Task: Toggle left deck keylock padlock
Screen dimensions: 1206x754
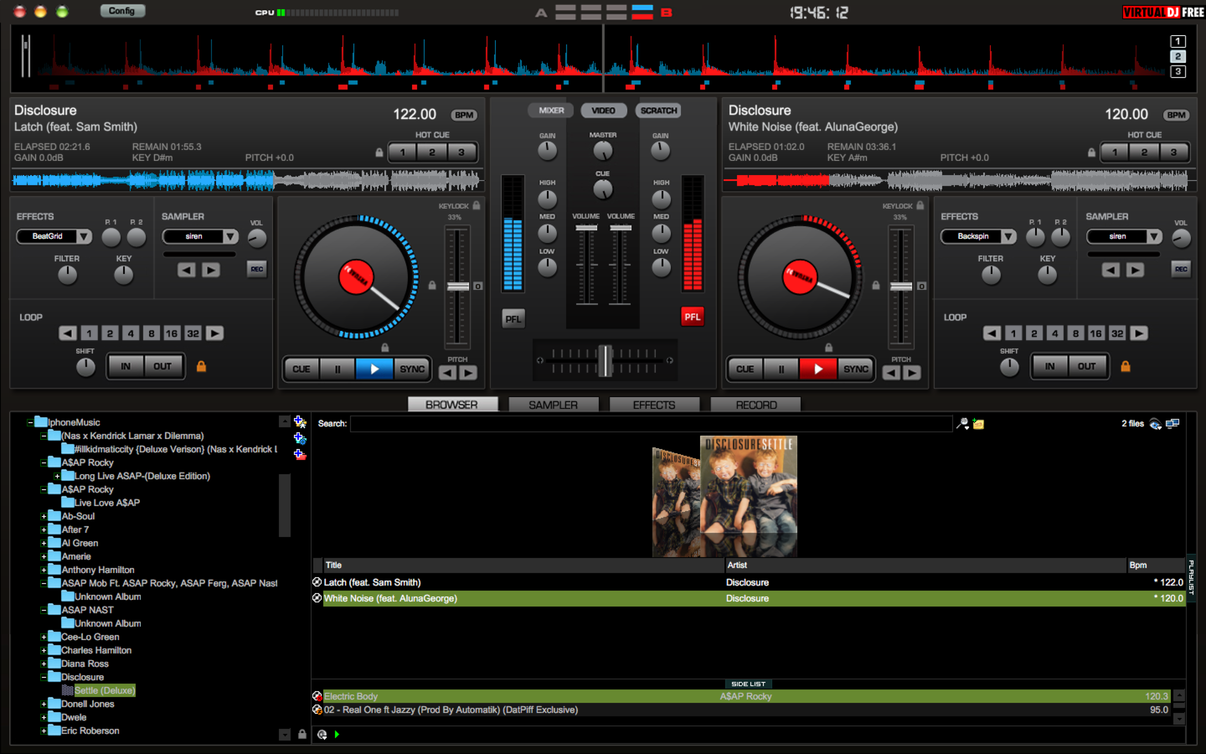Action: pyautogui.click(x=477, y=206)
